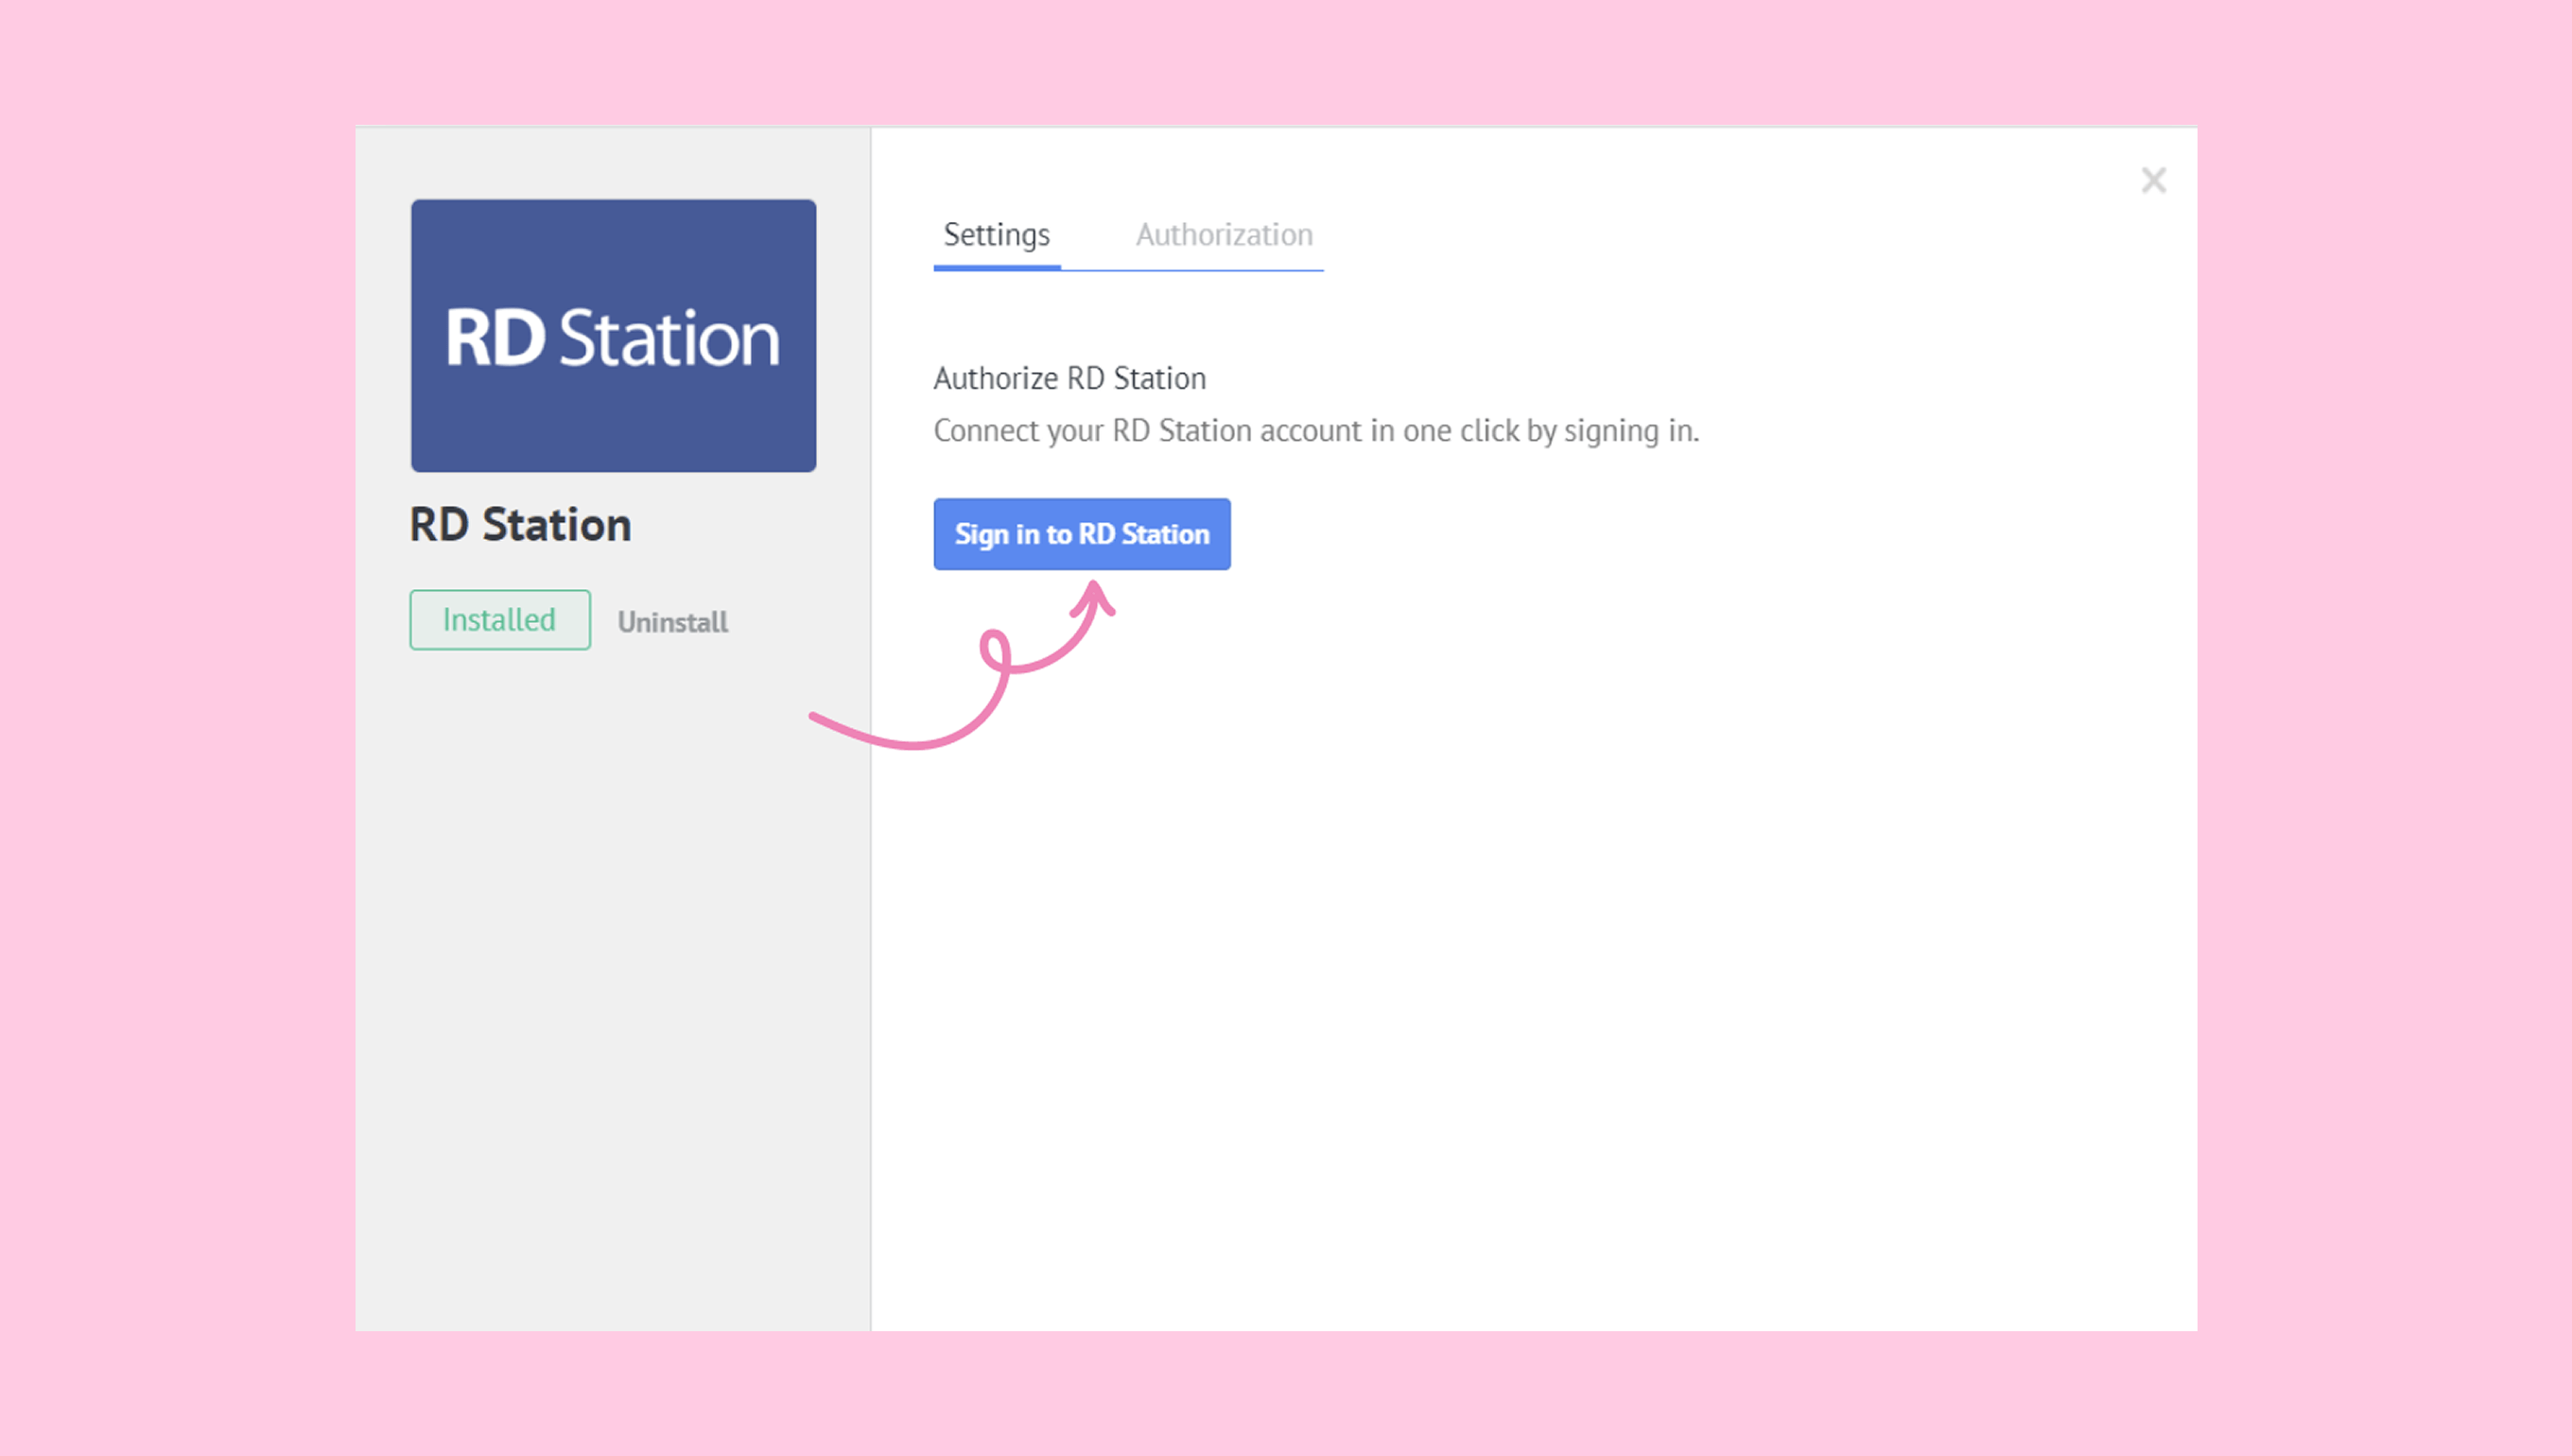This screenshot has width=2572, height=1456.
Task: Click blank white area of settings panel
Action: tap(1530, 950)
